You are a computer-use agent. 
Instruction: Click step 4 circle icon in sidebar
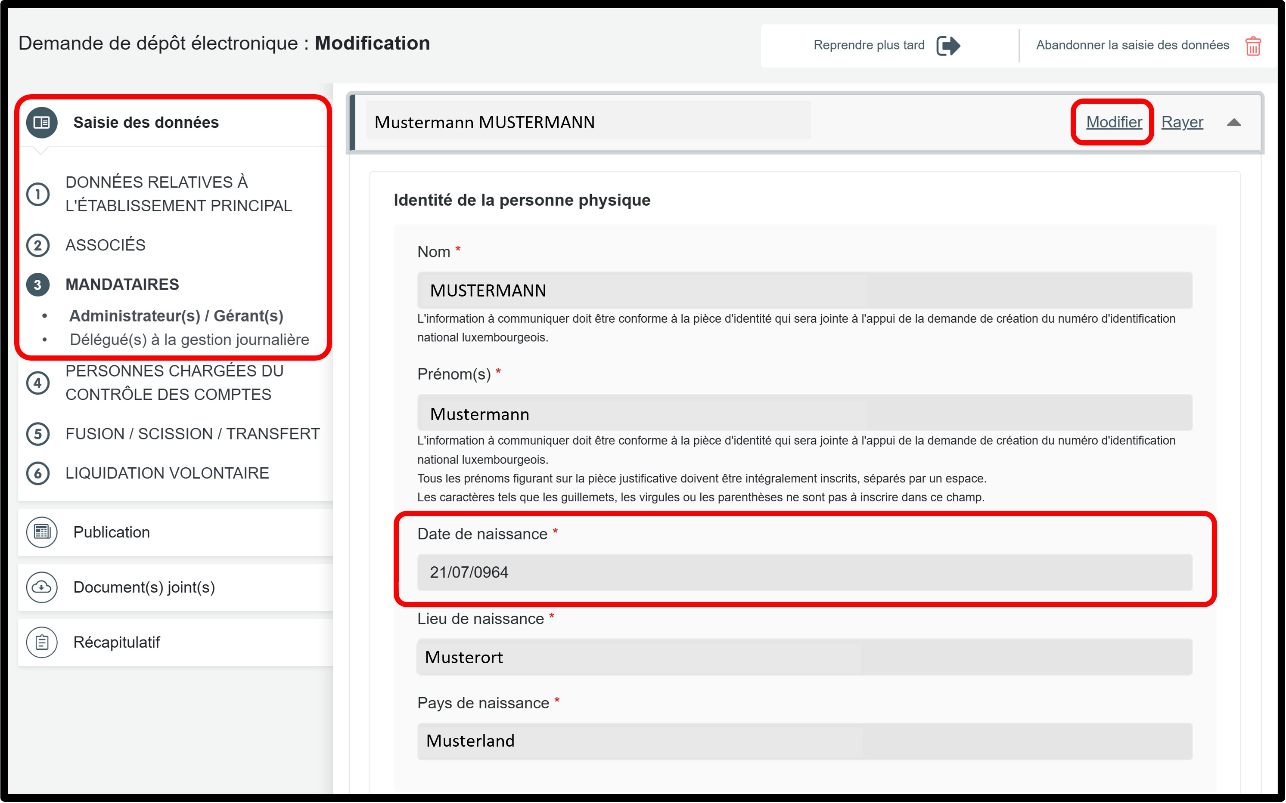38,383
